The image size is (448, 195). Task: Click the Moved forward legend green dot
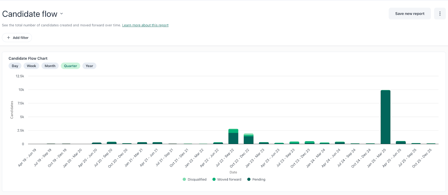pyautogui.click(x=214, y=179)
